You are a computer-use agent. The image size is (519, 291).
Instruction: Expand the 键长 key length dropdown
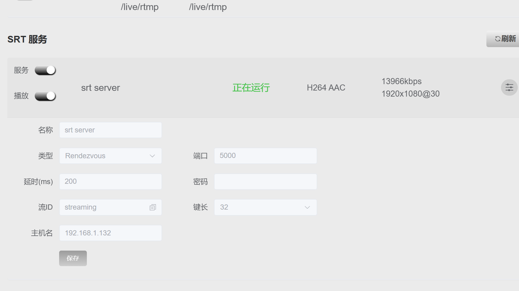tap(265, 207)
